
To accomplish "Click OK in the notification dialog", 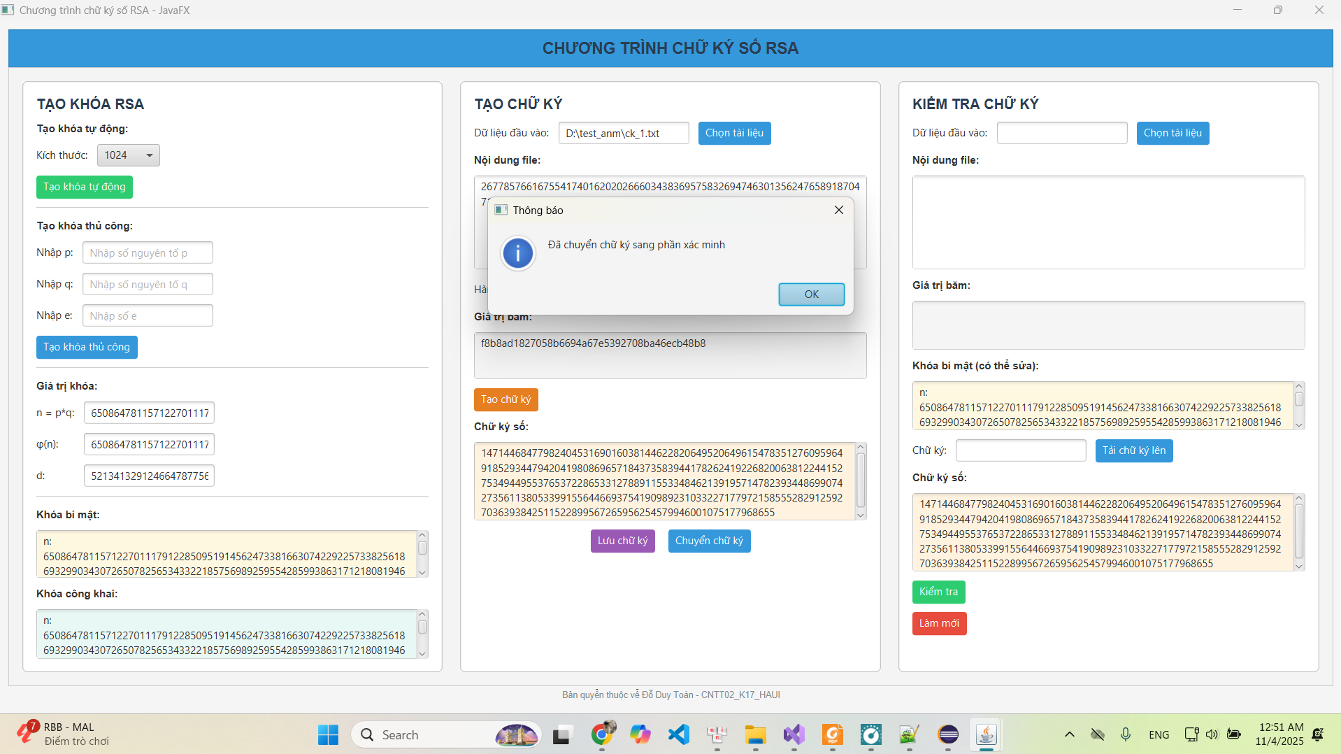I will 811,294.
